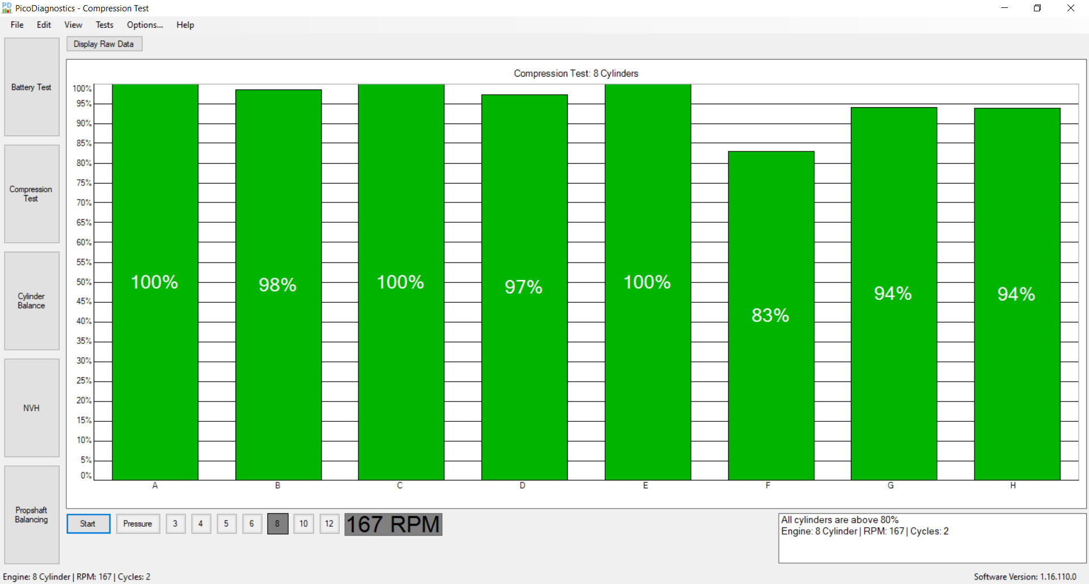Select 10 cylinders

coord(303,524)
